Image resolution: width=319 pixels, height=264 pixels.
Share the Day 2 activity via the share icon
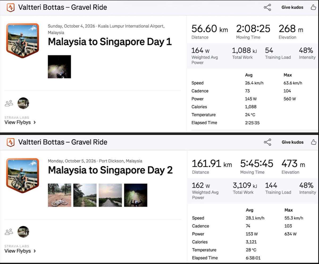267,142
